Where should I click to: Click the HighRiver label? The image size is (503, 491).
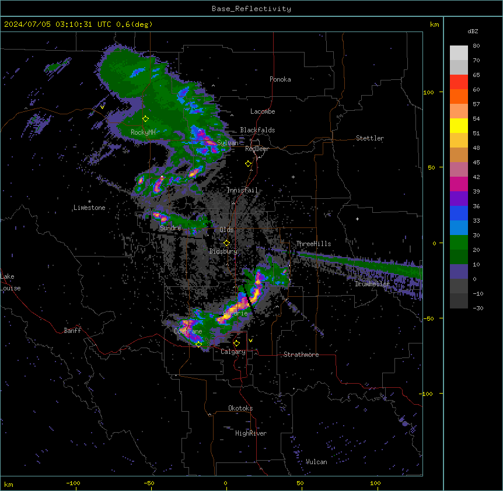coord(251,433)
